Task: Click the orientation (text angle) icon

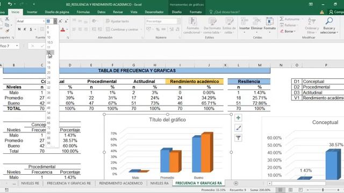Action: pyautogui.click(x=95, y=21)
